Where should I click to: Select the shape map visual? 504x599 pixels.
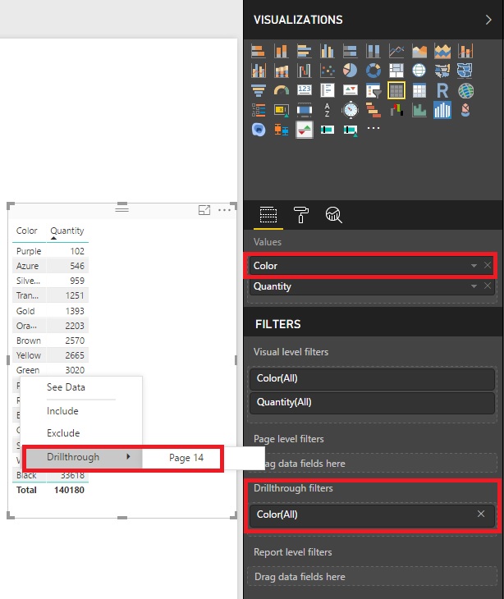(x=465, y=71)
